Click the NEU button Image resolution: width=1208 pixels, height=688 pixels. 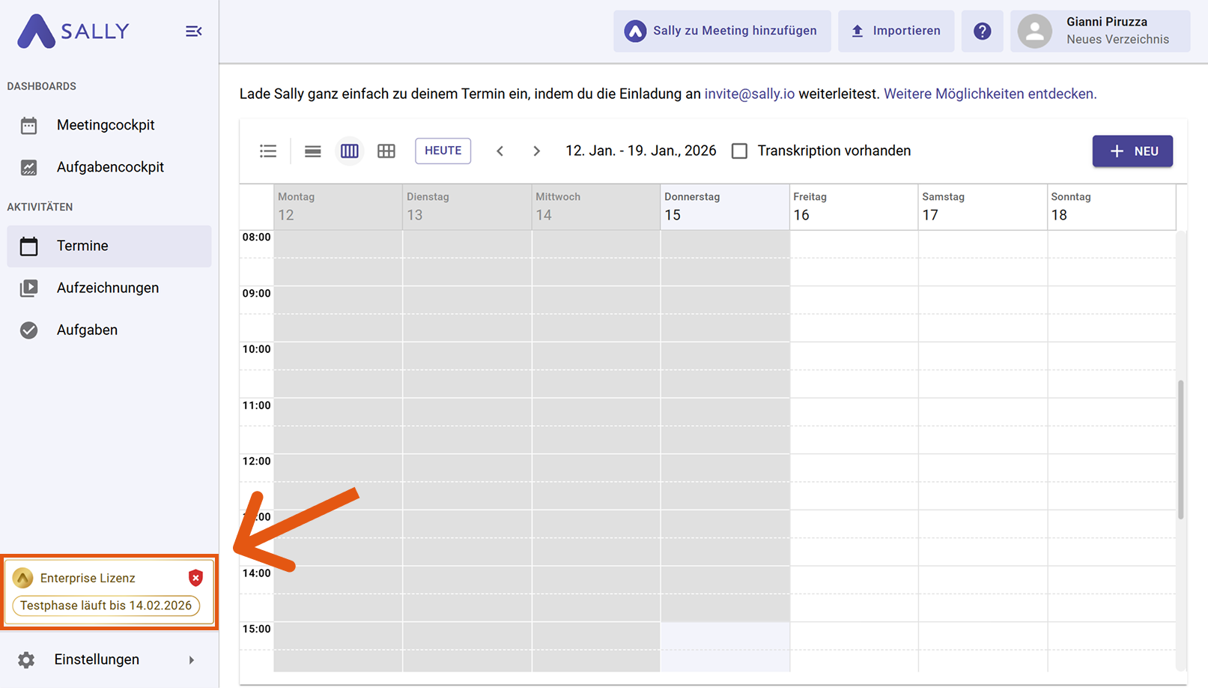point(1132,151)
